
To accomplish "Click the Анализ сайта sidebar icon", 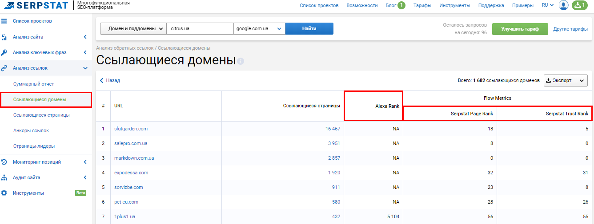I will coord(4,37).
